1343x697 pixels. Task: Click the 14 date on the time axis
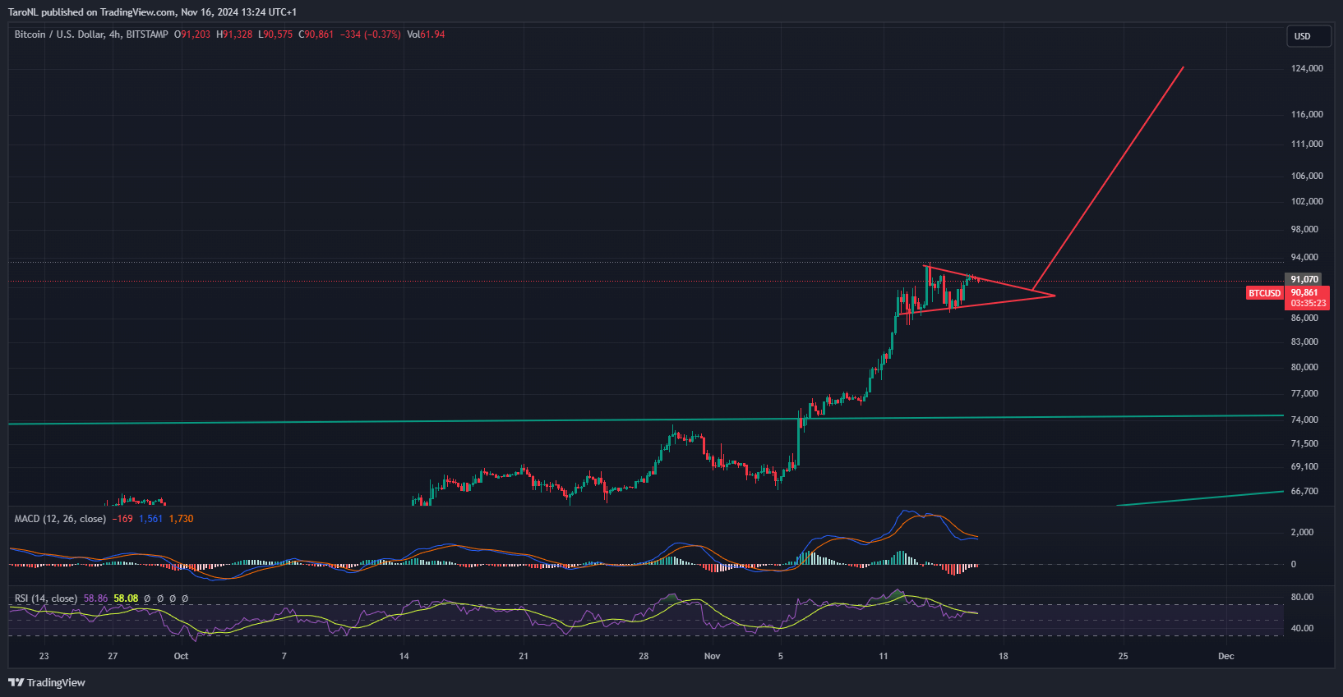(x=404, y=656)
